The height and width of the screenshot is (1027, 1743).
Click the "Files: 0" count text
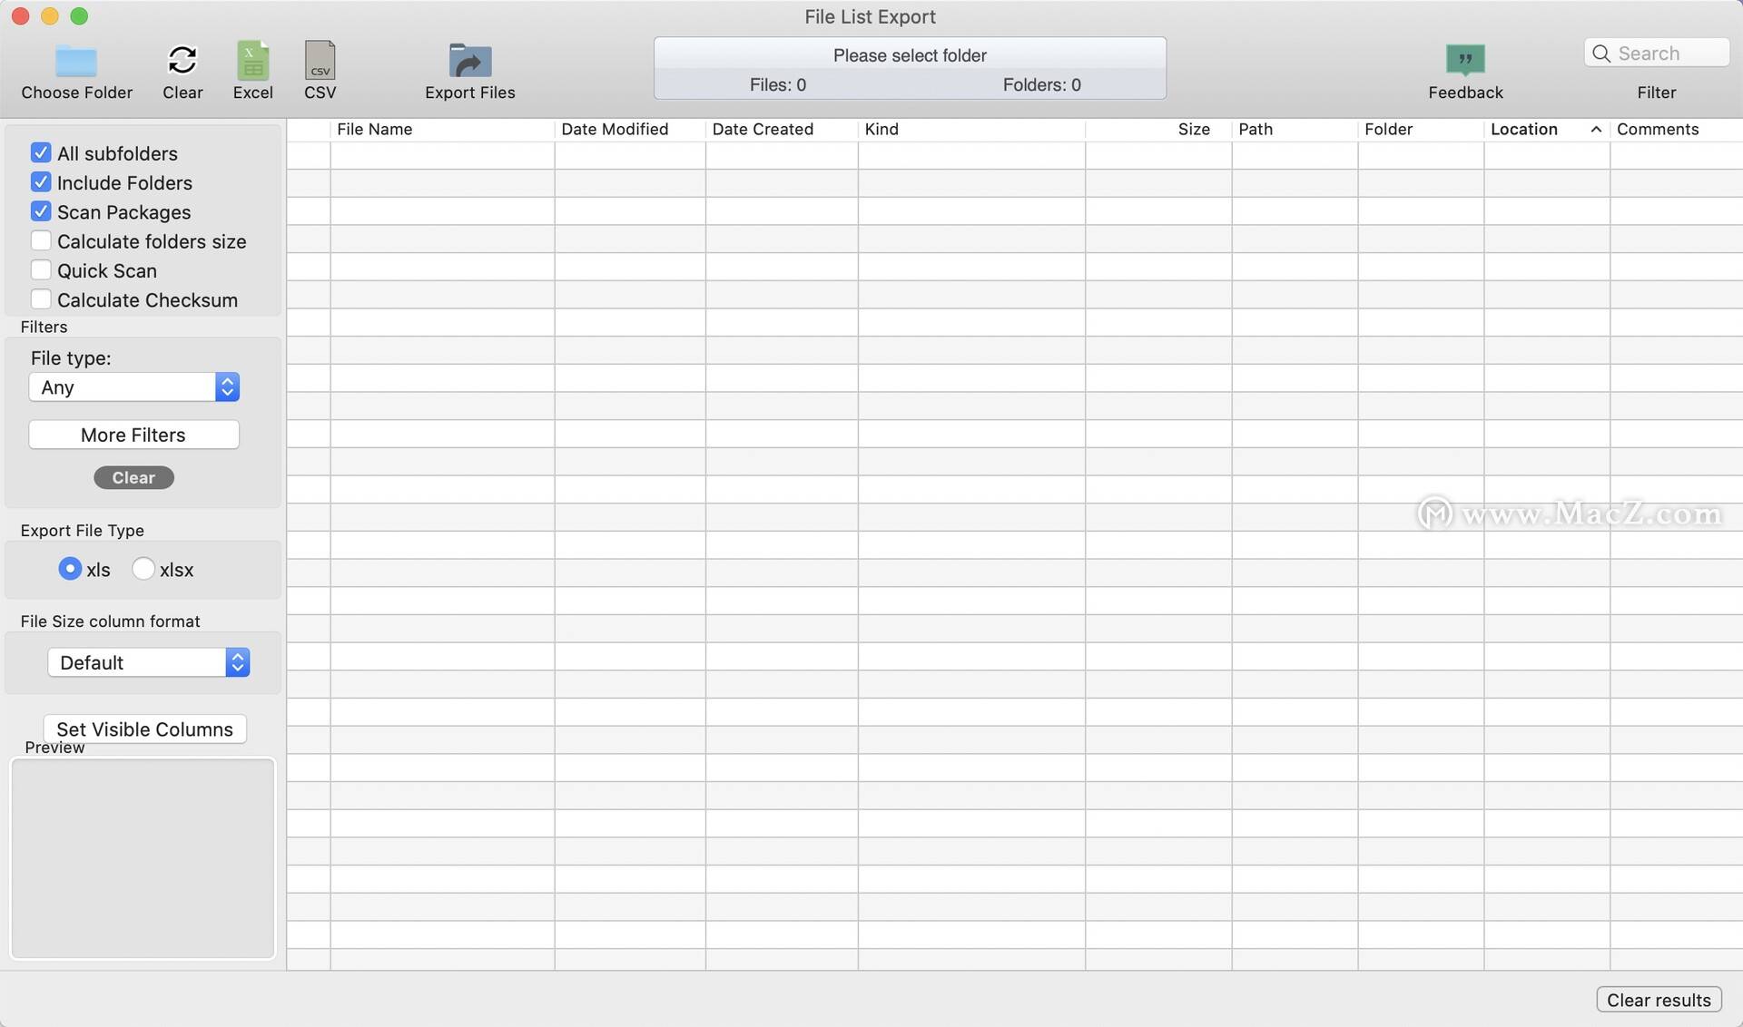point(777,84)
